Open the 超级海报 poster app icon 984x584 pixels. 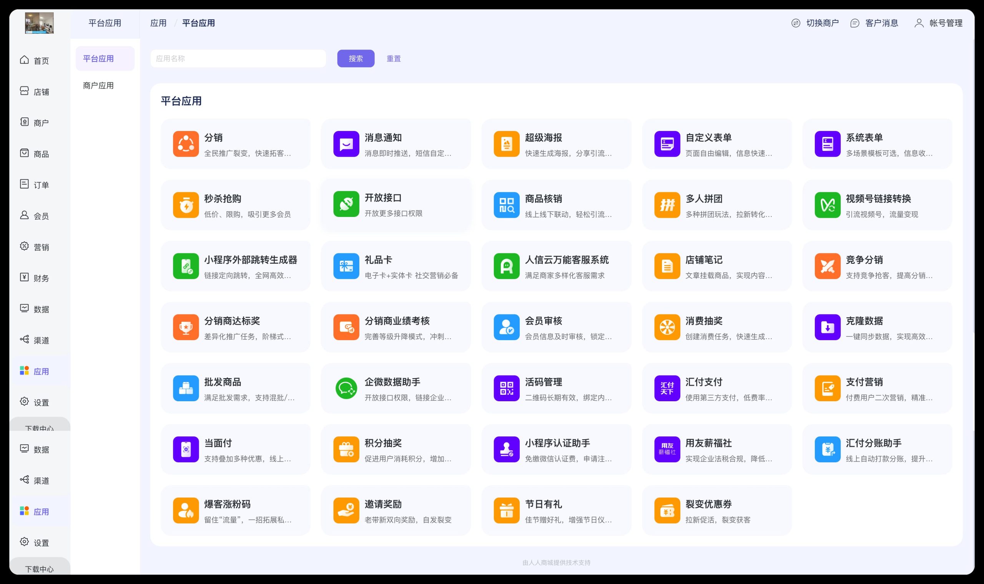(x=506, y=144)
